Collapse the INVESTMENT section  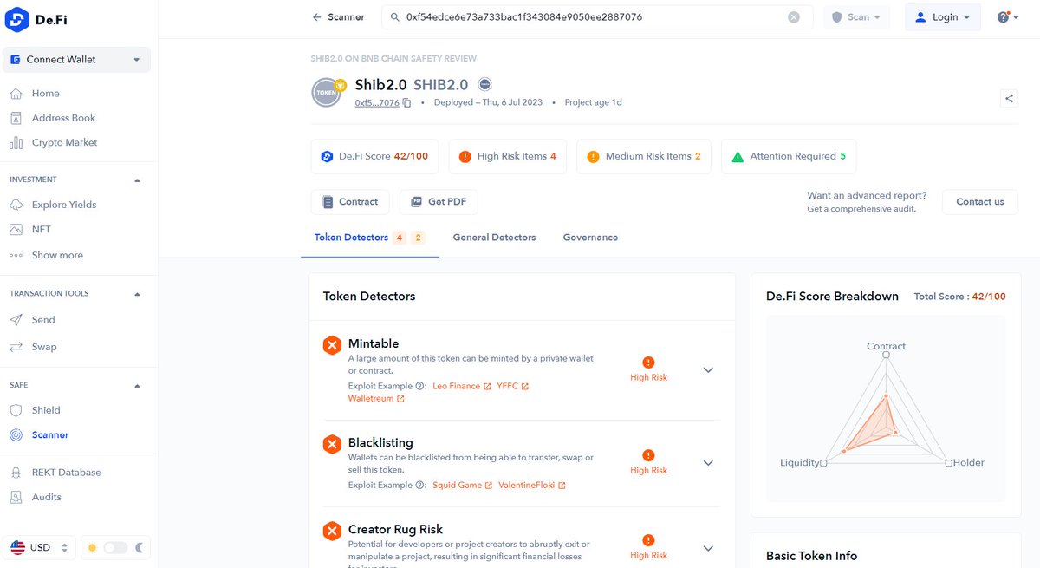[x=137, y=180]
